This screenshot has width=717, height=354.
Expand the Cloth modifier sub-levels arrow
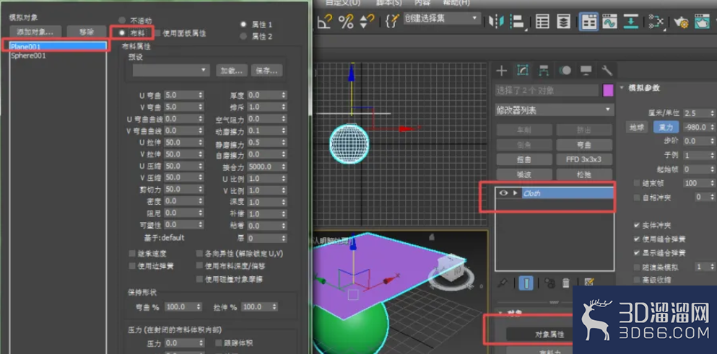[x=516, y=193]
